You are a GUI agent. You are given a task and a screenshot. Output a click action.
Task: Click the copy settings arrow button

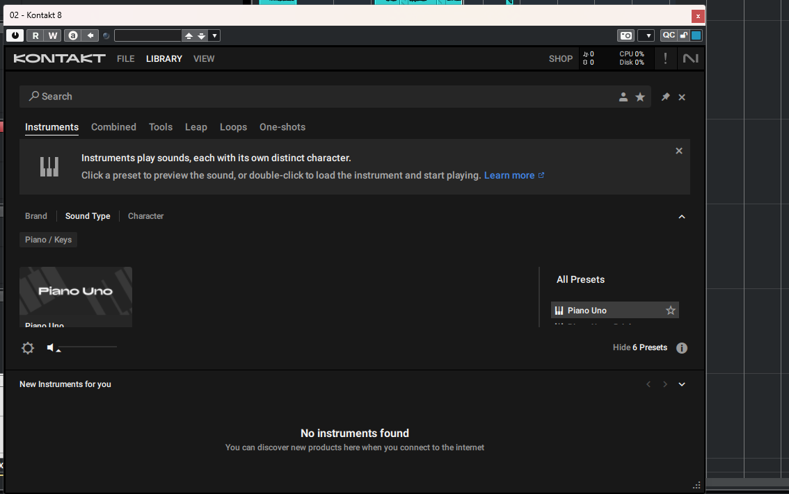[90, 35]
